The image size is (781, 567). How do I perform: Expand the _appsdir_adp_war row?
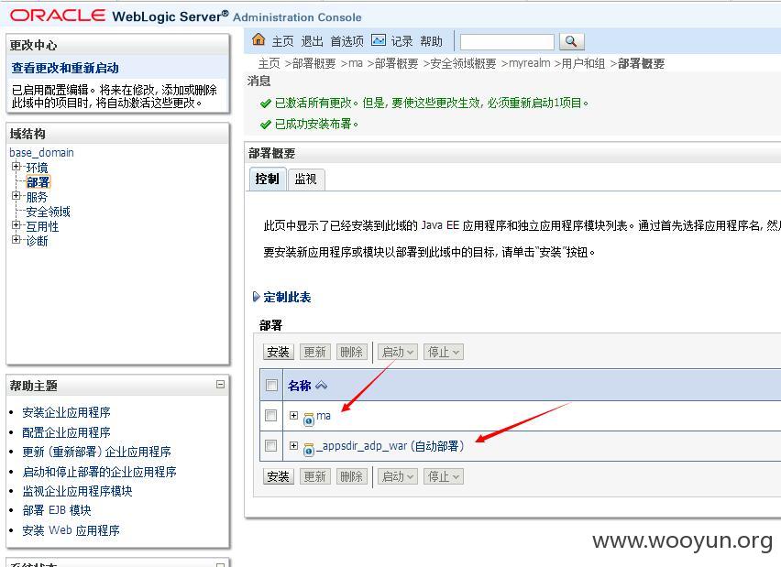294,445
